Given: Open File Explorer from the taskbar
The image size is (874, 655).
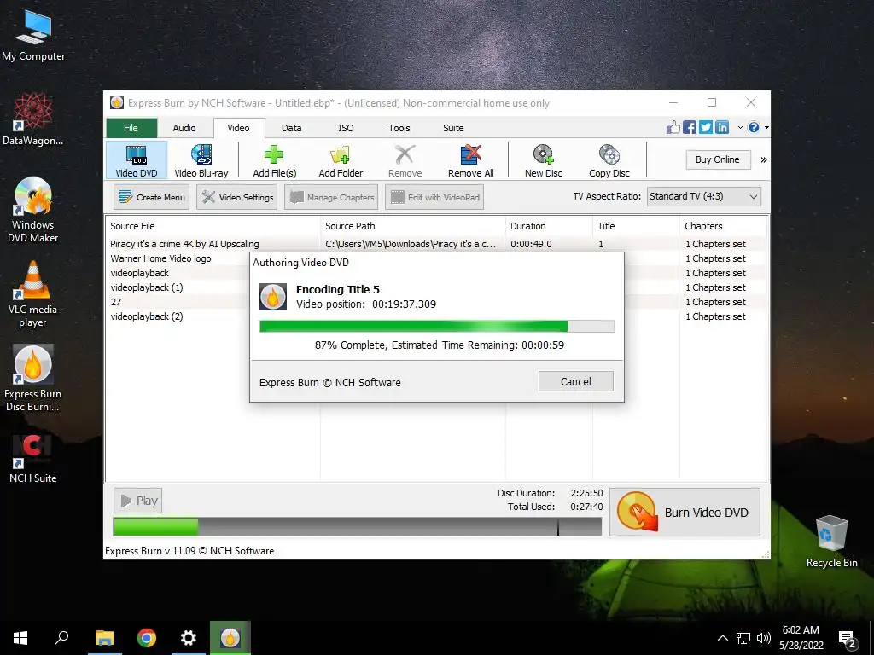Looking at the screenshot, I should coord(104,638).
